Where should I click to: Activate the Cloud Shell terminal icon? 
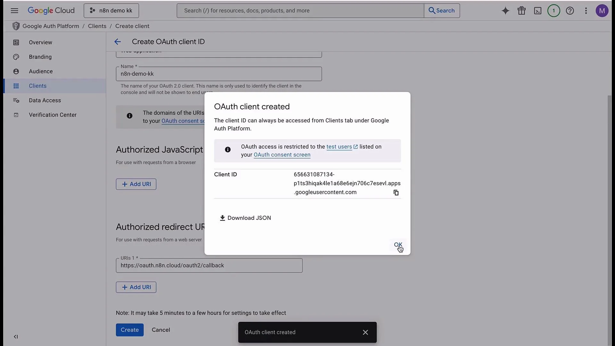pos(537,11)
